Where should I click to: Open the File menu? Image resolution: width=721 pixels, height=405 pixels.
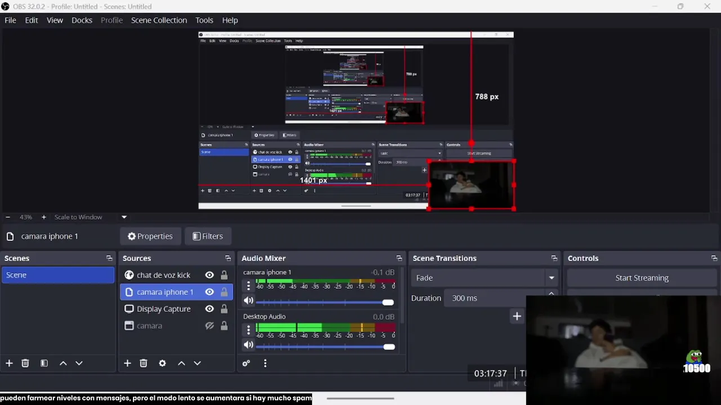click(x=10, y=20)
